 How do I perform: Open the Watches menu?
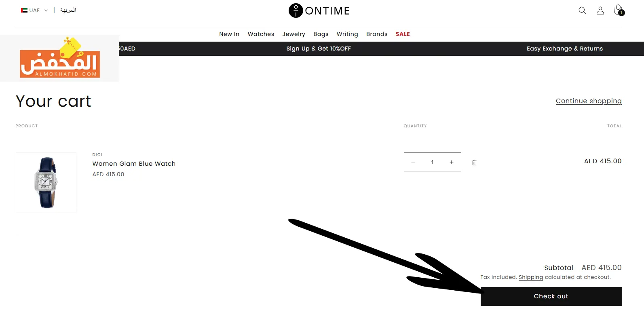261,34
